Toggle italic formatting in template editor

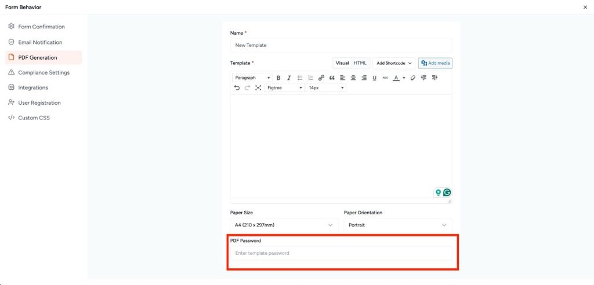(x=289, y=78)
